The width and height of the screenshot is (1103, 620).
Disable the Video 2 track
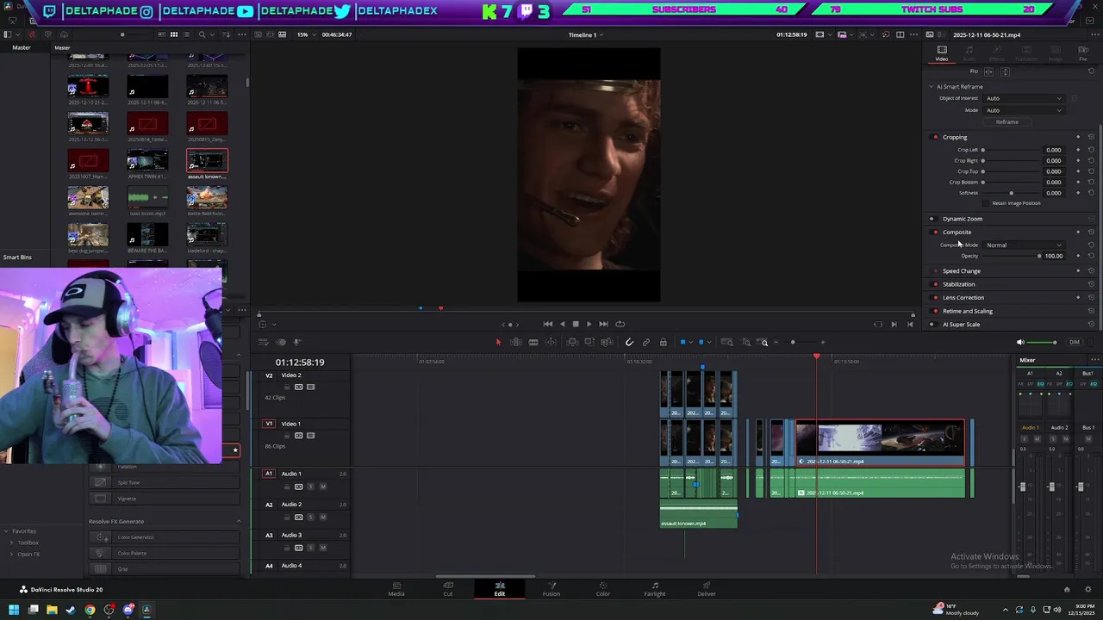click(x=310, y=387)
